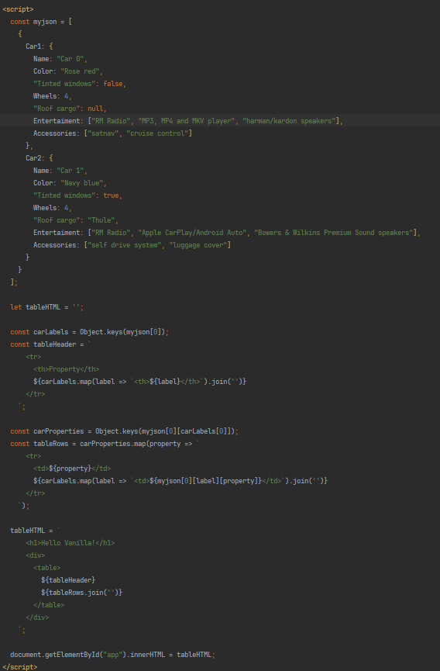Click the myjson constant name
The height and width of the screenshot is (671, 440).
(45, 22)
